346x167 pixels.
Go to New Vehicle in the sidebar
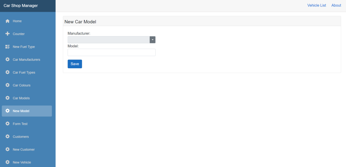point(22,162)
